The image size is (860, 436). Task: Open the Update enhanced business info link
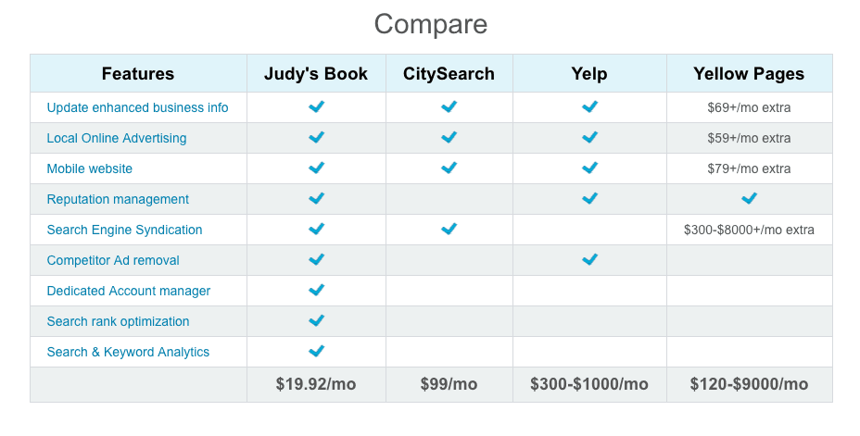click(x=137, y=107)
